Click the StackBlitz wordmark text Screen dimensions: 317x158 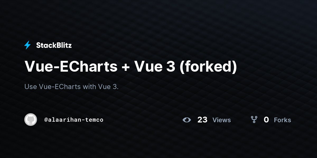click(54, 45)
